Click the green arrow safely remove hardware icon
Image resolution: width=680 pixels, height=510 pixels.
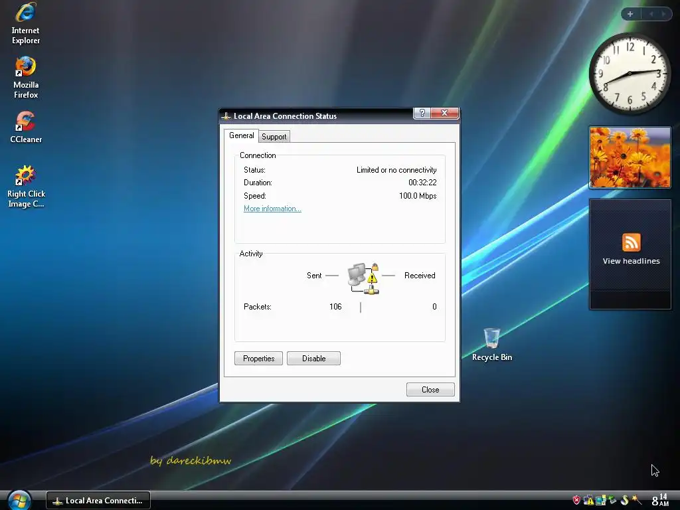click(x=612, y=501)
